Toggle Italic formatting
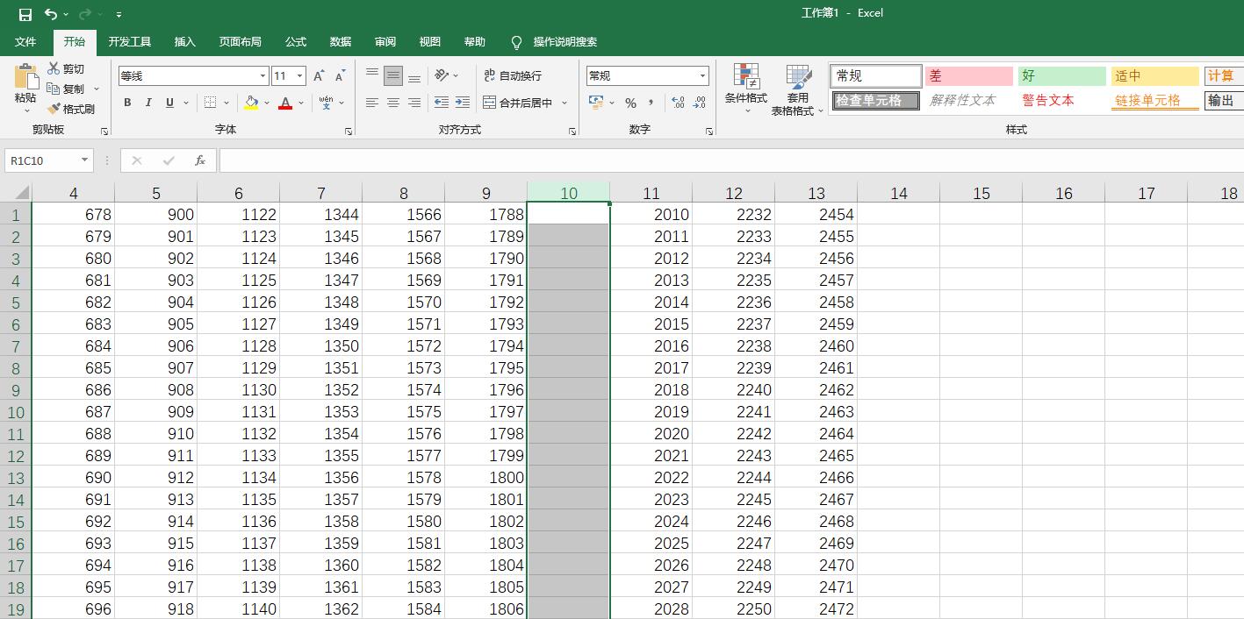The height and width of the screenshot is (619, 1244). pyautogui.click(x=148, y=103)
